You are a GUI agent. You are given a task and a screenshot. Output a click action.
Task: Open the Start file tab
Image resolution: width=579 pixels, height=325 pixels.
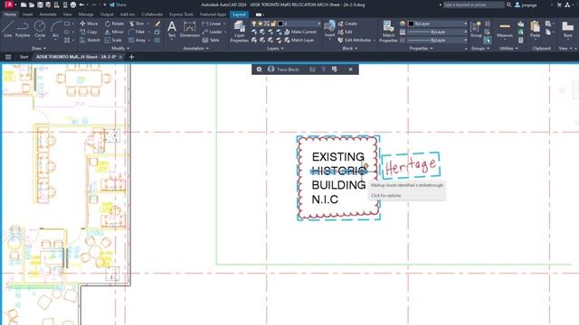point(24,57)
